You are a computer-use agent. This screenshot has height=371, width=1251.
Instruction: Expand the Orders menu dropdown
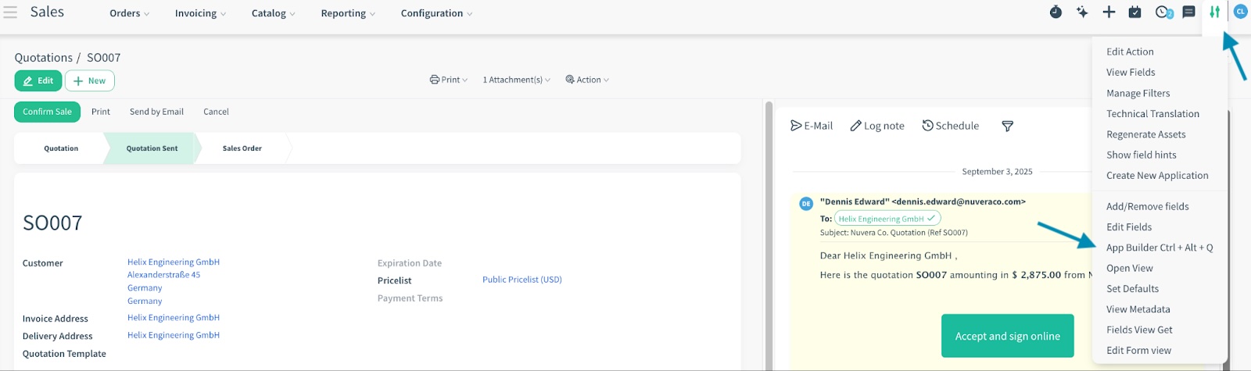[129, 13]
